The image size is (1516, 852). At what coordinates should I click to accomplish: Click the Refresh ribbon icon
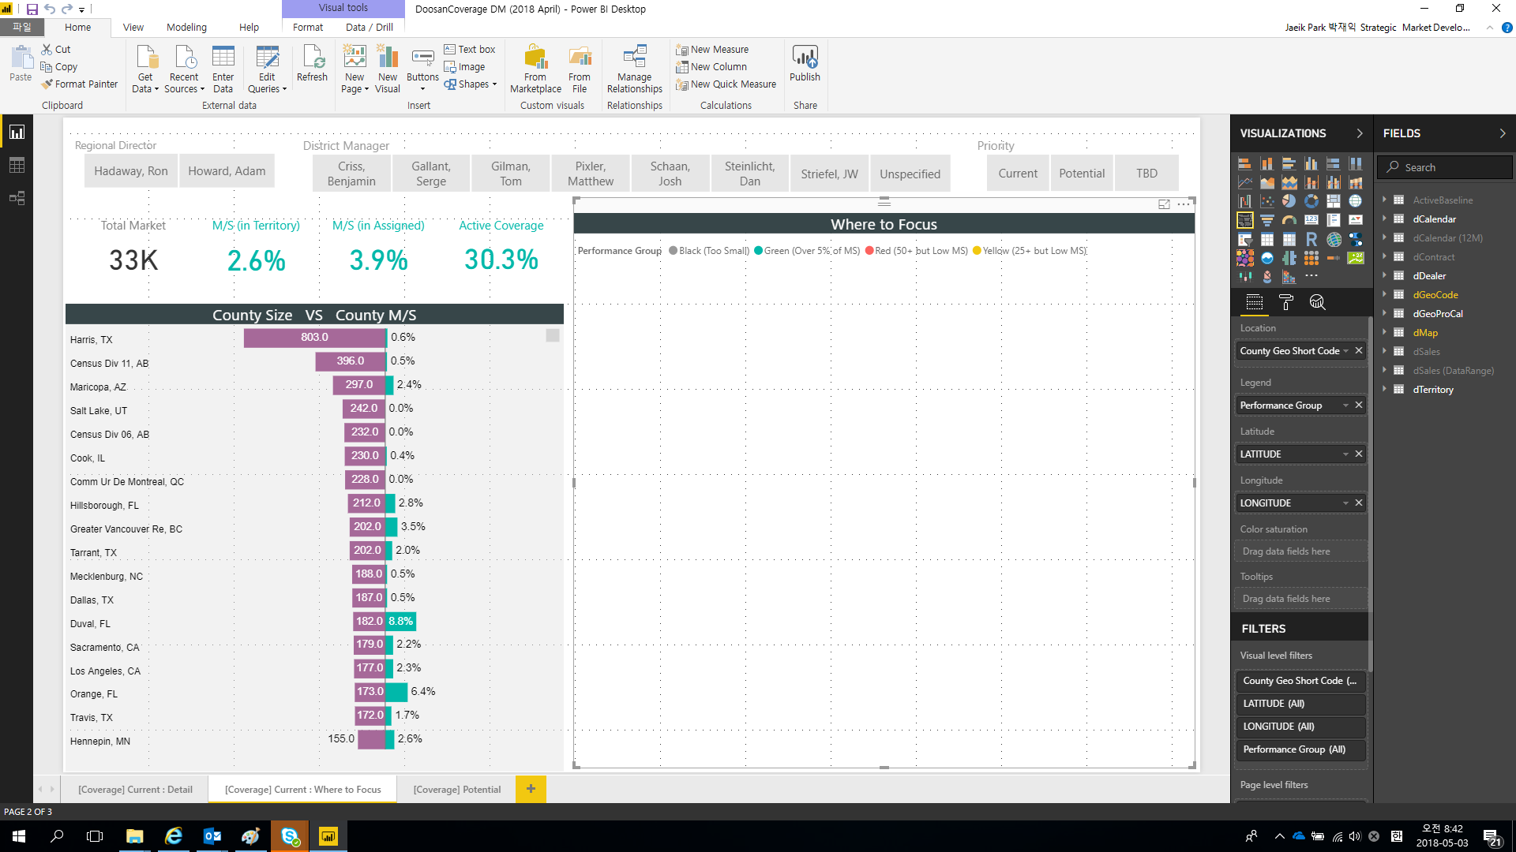(x=312, y=64)
